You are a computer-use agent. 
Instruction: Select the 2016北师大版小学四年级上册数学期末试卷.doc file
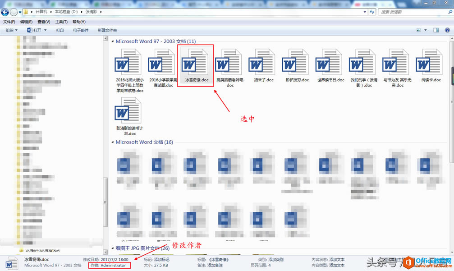click(130, 71)
